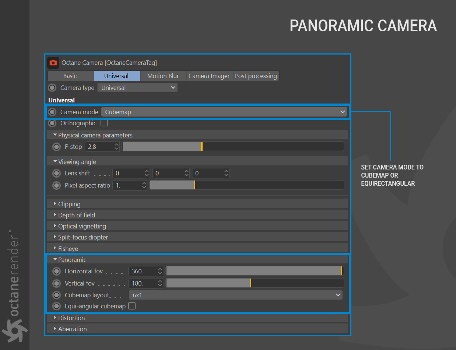
Task: Expand the Clipping section
Action: tap(198, 204)
